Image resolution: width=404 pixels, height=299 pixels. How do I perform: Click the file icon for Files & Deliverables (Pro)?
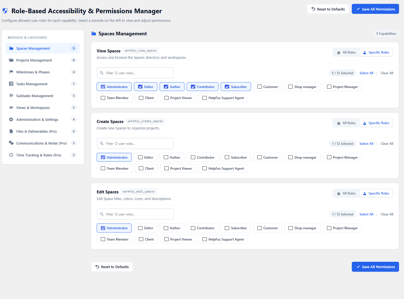(11, 131)
